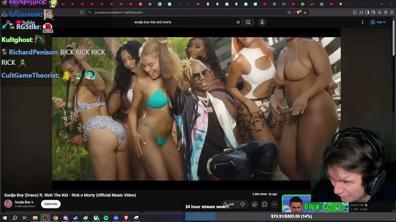Image resolution: width=396 pixels, height=222 pixels.
Task: Share the Rick n Morty video
Action: (x=255, y=204)
